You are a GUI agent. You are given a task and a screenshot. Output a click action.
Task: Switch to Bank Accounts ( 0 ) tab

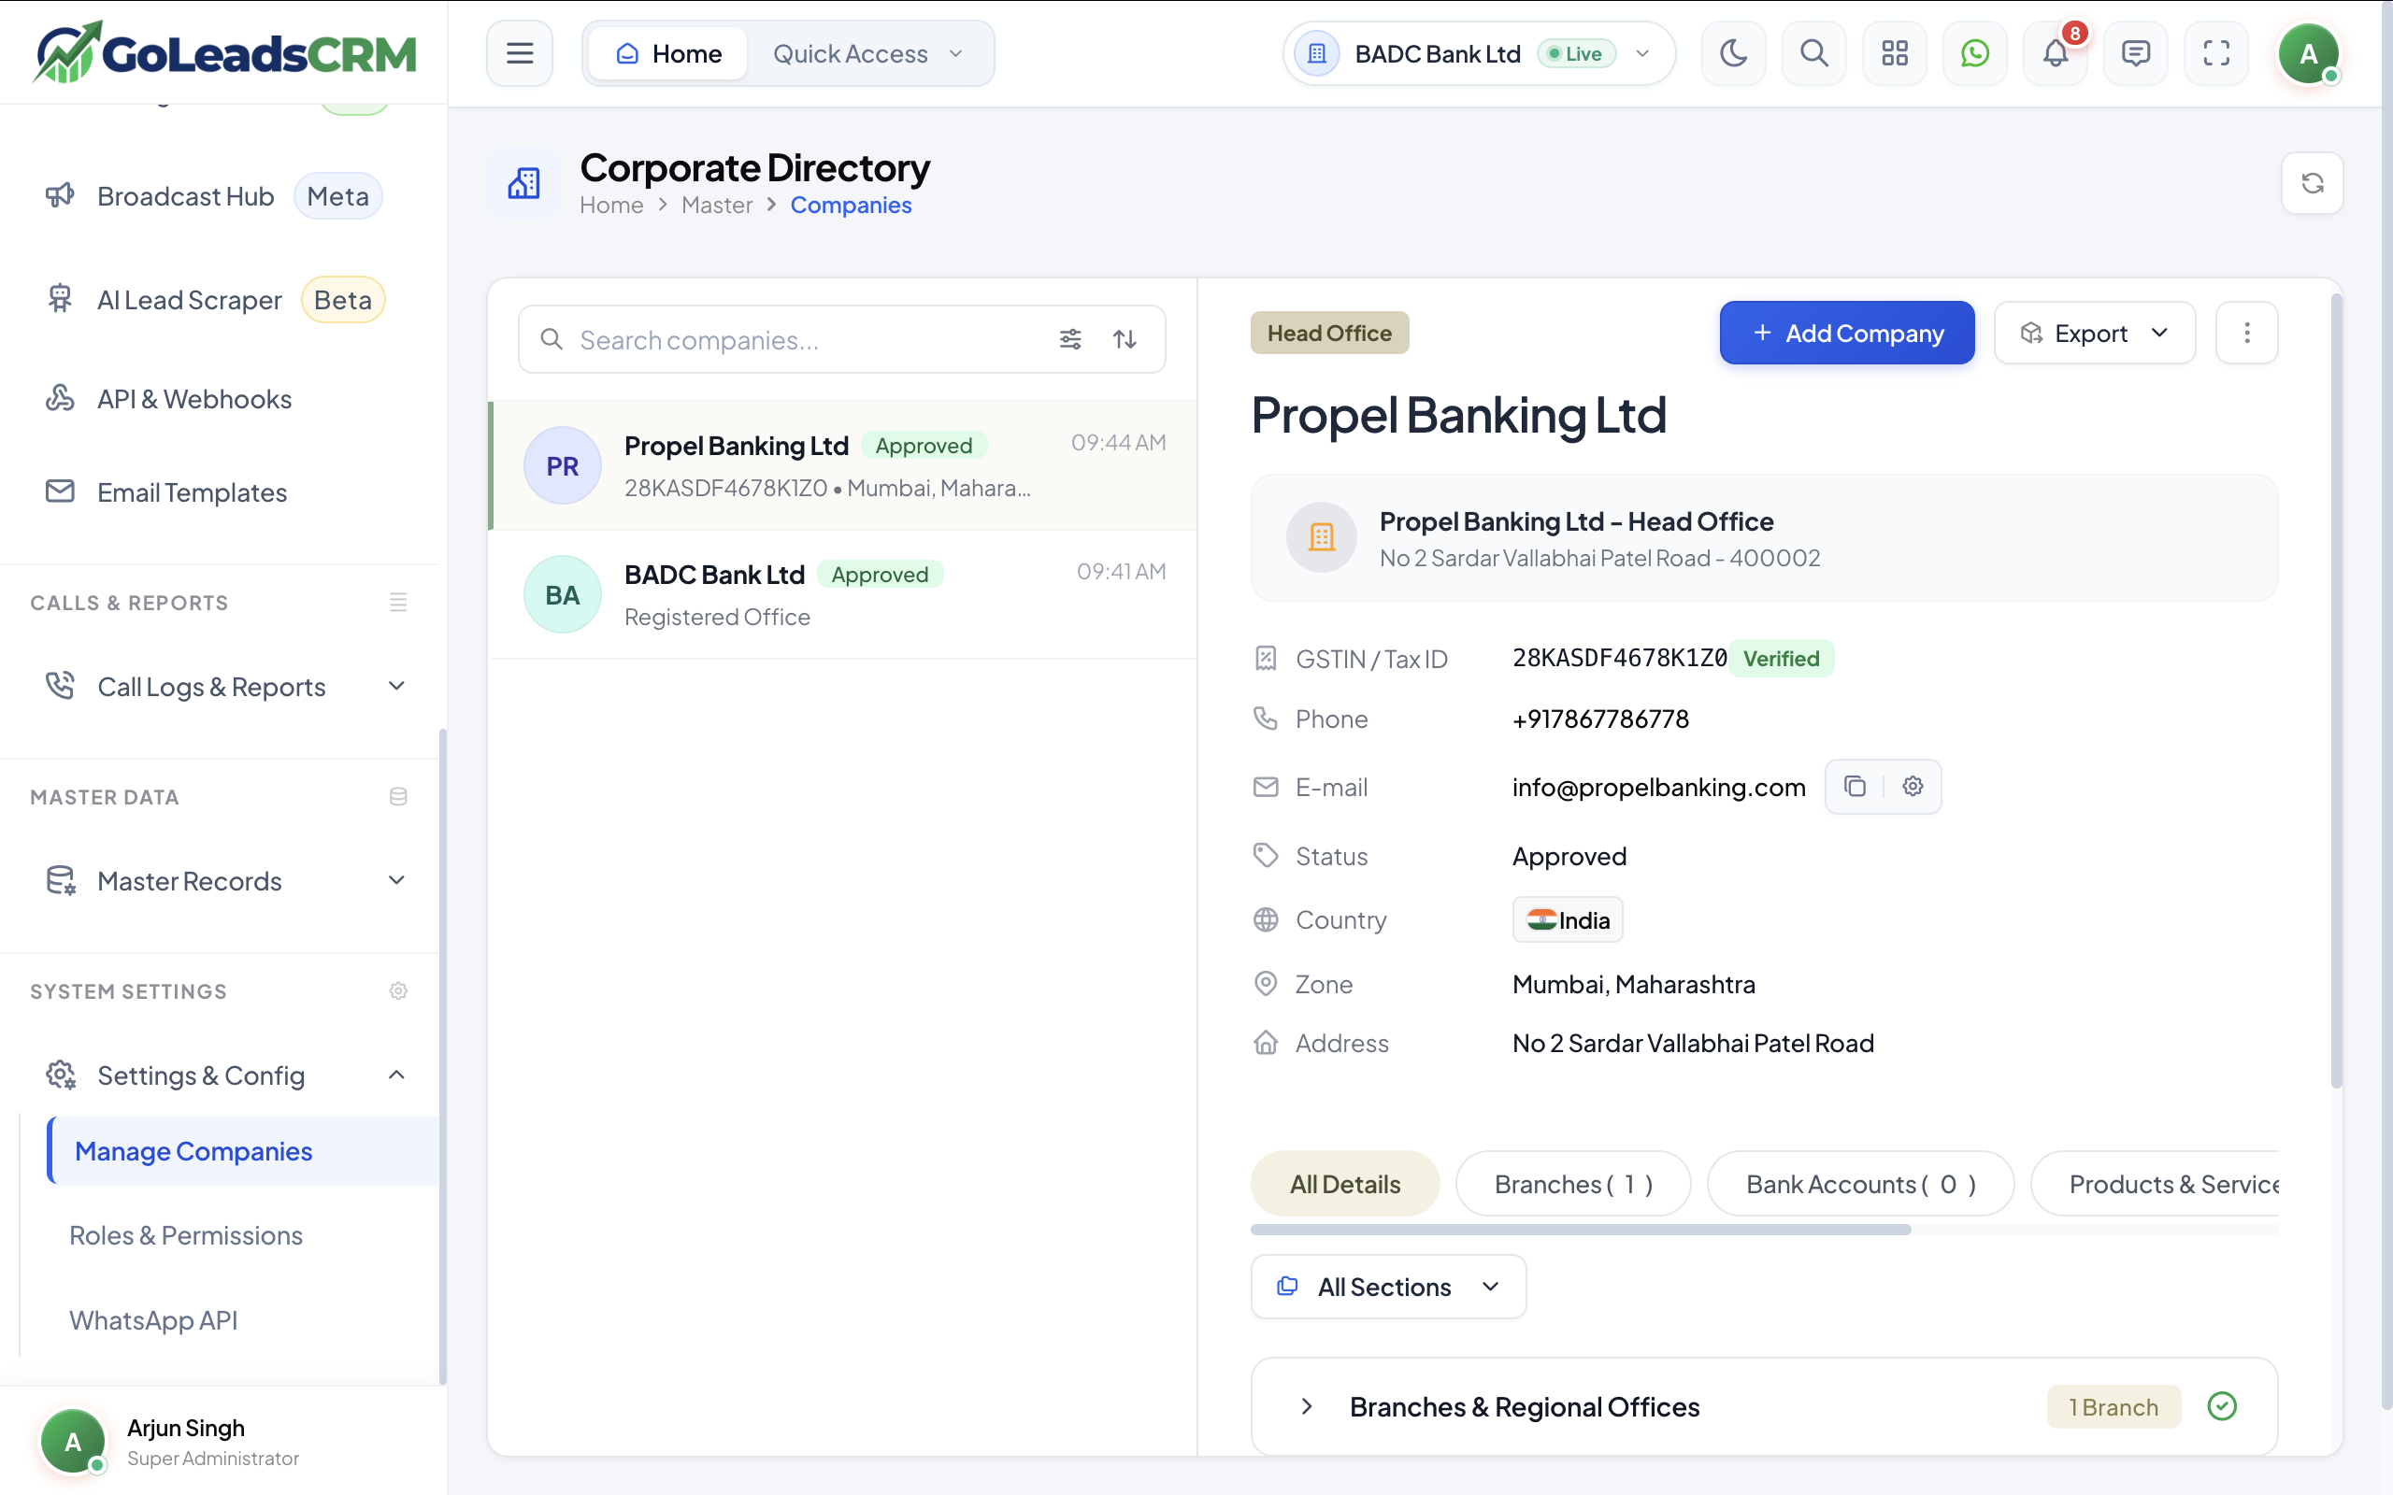pyautogui.click(x=1860, y=1184)
